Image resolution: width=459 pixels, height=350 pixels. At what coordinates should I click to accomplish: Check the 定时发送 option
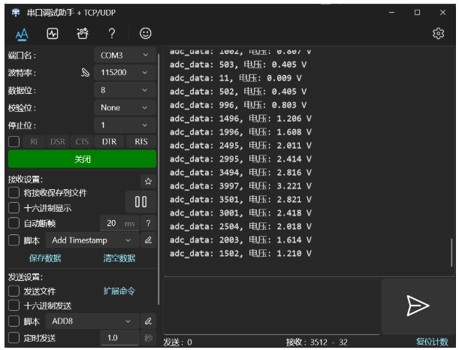click(14, 338)
